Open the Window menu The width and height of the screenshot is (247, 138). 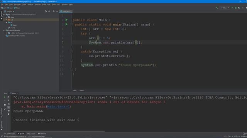64,5
